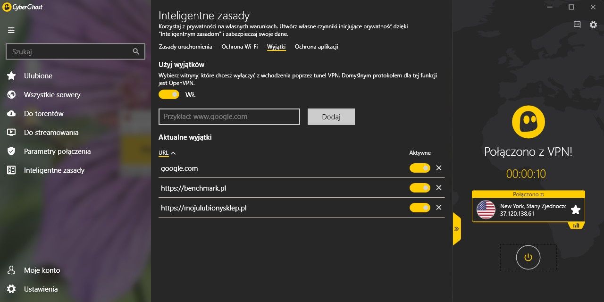Open the notifications chat bubble icon

pyautogui.click(x=577, y=25)
